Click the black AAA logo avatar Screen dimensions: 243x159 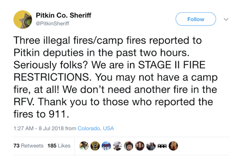point(162,146)
